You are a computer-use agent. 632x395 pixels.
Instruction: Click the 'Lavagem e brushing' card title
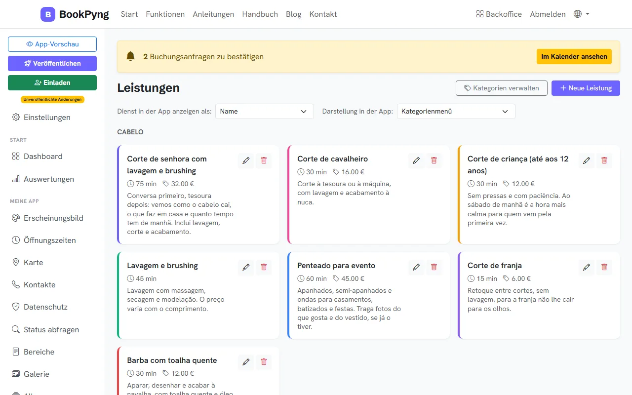click(x=162, y=266)
